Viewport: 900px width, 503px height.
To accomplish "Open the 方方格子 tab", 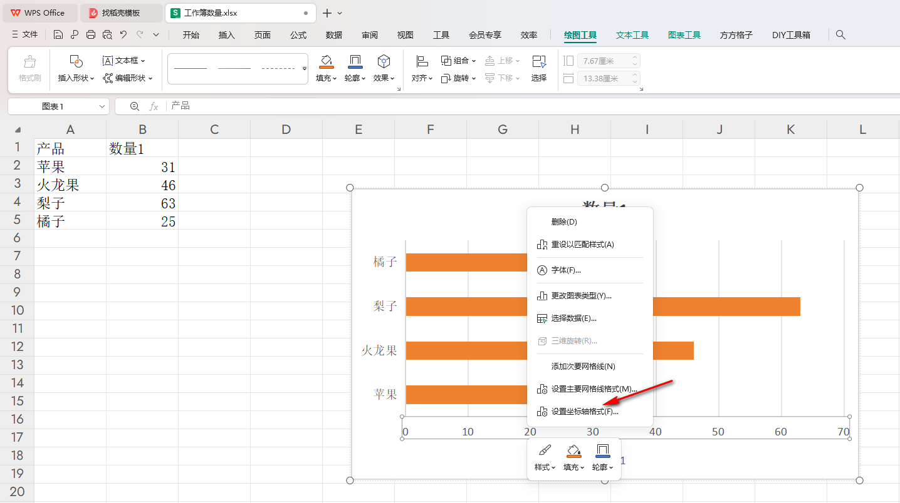I will (736, 35).
